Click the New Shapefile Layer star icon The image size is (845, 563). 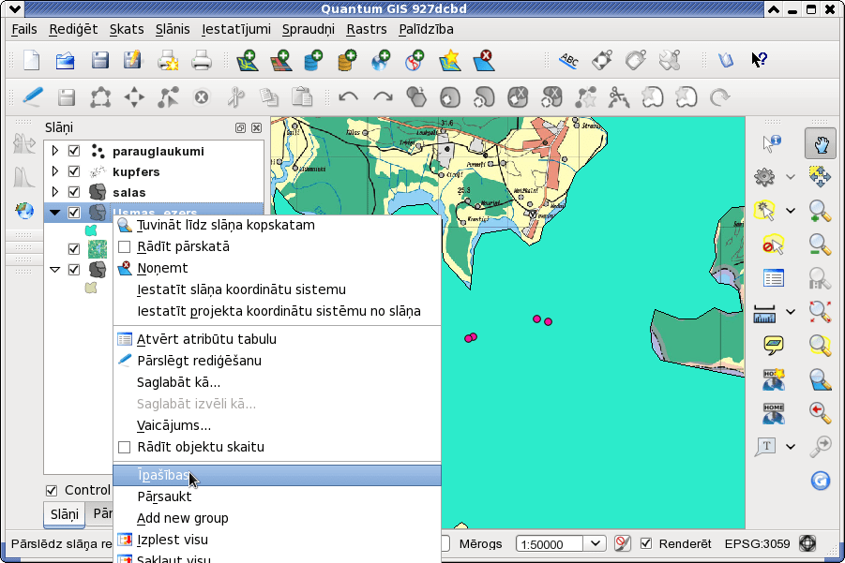450,60
